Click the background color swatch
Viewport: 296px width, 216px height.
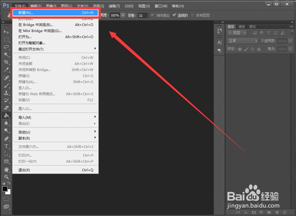point(9,192)
